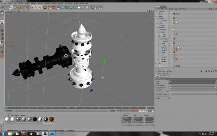Open the spline objects icon
Viewport: 217px width, 136px height.
click(x=67, y=7)
